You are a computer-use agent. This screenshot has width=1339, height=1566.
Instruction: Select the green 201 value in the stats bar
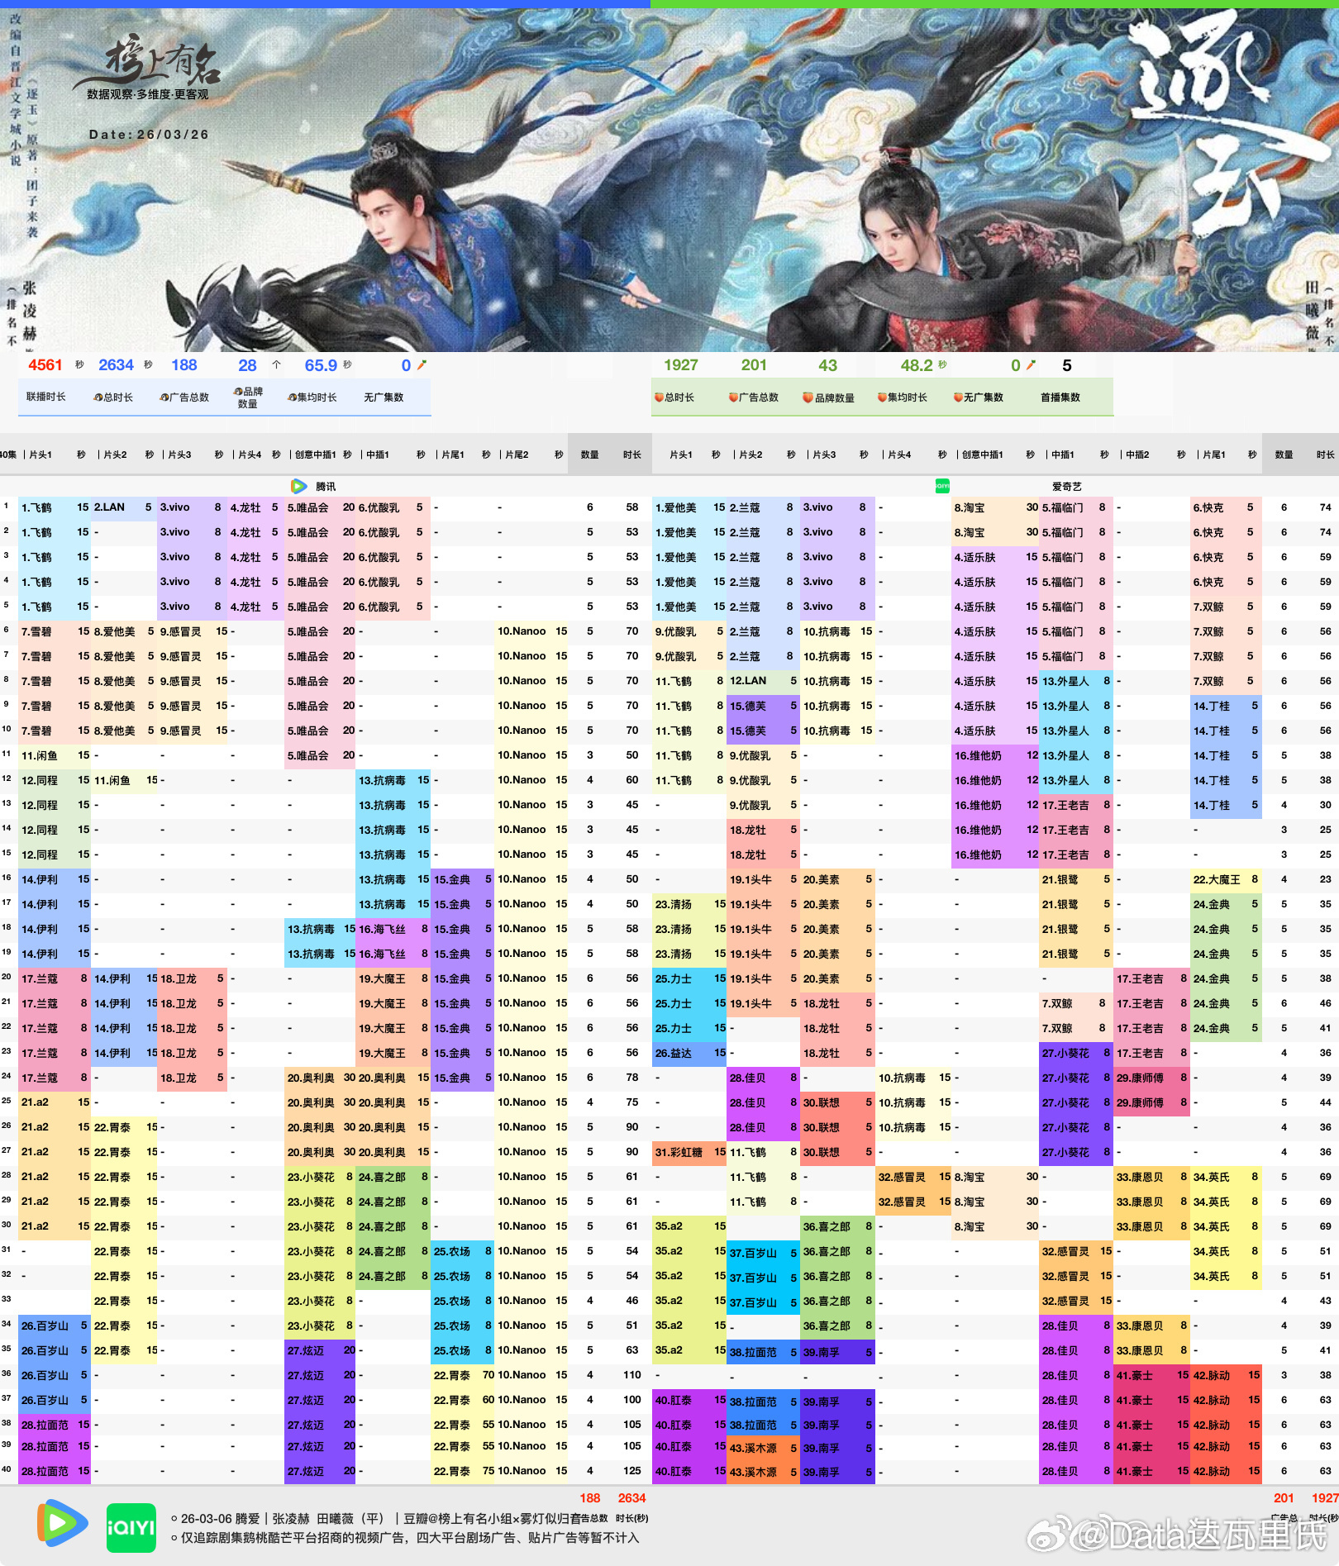pos(754,365)
